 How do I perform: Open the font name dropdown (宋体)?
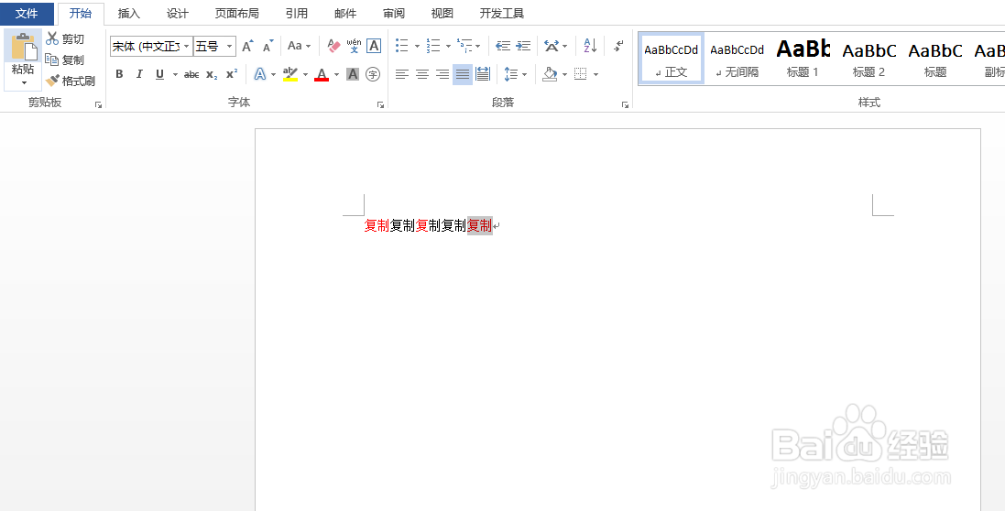click(x=187, y=46)
